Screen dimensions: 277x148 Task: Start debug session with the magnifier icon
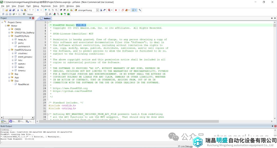coord(109,10)
